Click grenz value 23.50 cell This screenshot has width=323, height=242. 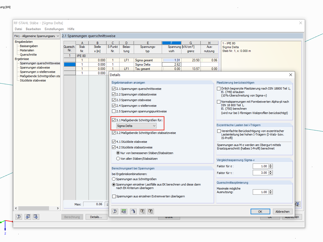coord(191,60)
